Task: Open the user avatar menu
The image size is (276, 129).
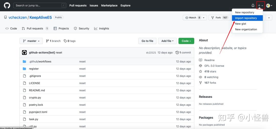Action: coord(269,6)
